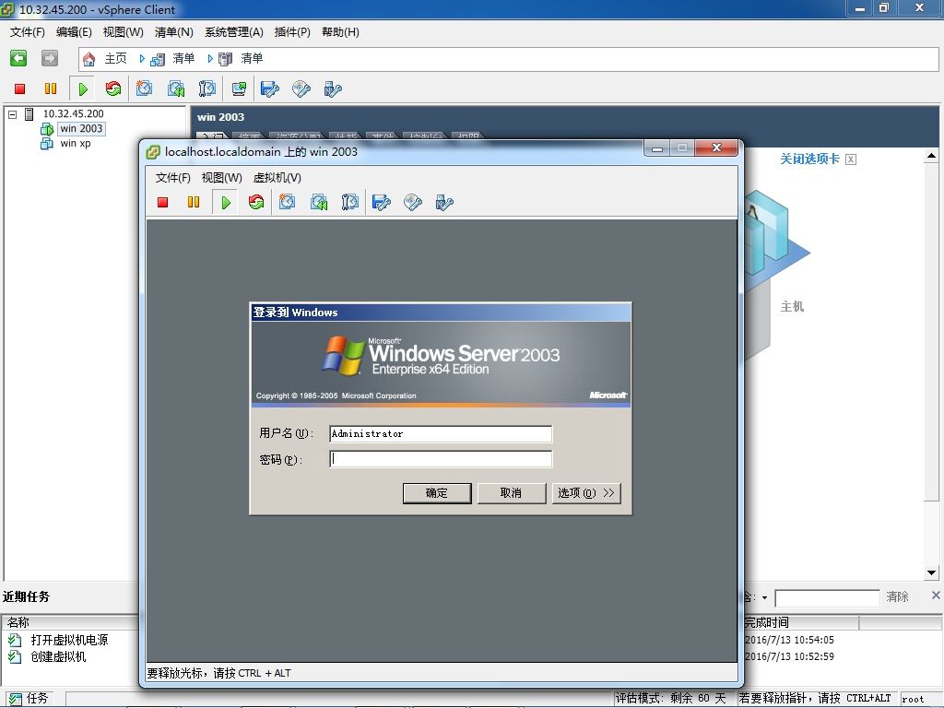Connect CD/DVD device in main toolbar
The width and height of the screenshot is (944, 708).
(301, 89)
